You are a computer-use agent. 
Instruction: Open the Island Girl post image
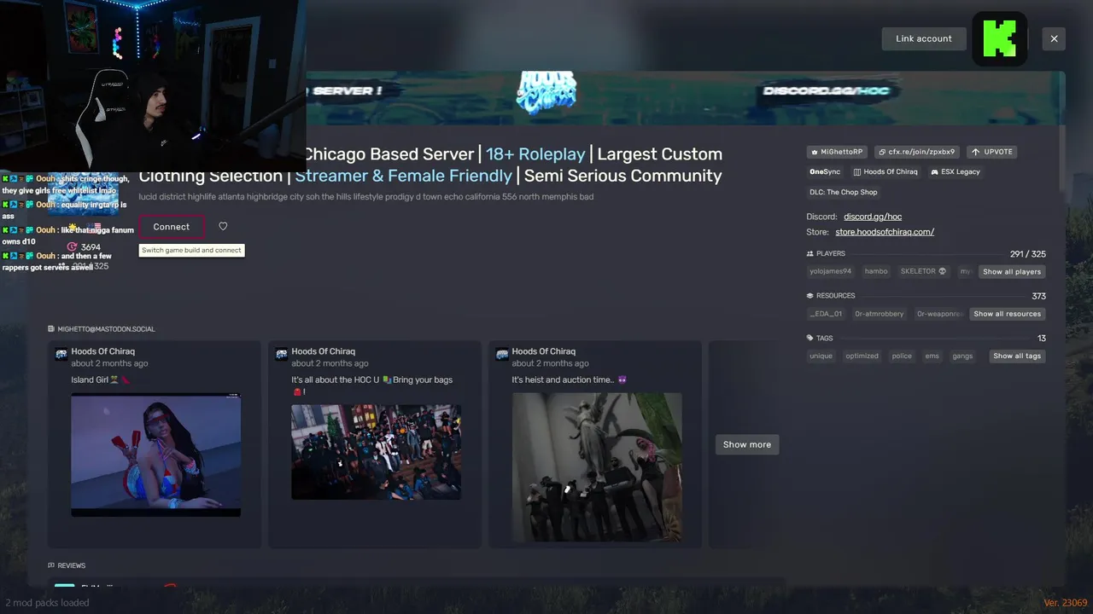(x=155, y=455)
